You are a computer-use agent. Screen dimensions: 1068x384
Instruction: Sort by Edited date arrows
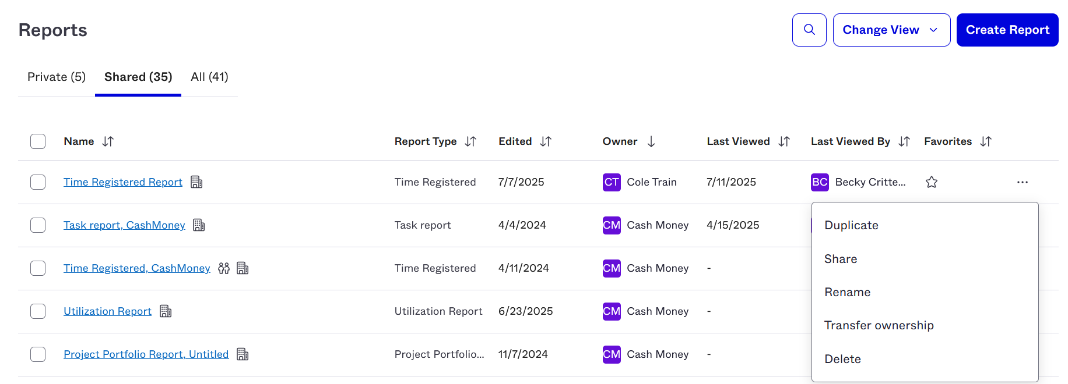pos(546,141)
